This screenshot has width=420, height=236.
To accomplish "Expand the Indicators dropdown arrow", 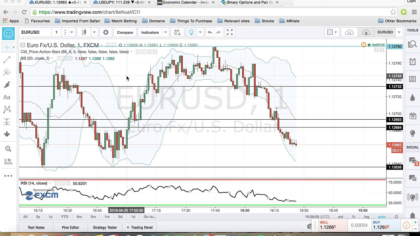I will tap(165, 32).
